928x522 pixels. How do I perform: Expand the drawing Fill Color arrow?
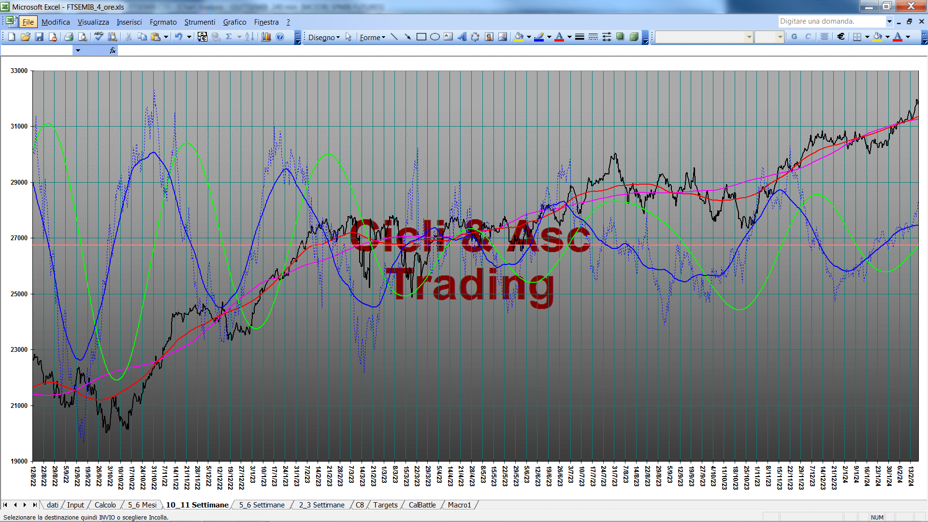[x=529, y=37]
